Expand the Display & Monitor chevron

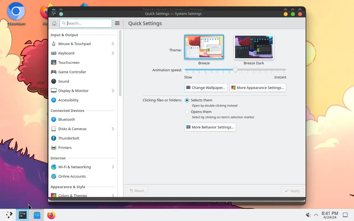113,91
